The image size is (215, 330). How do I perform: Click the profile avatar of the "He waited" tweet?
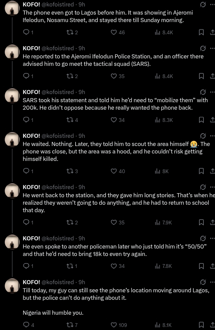pos(12,140)
